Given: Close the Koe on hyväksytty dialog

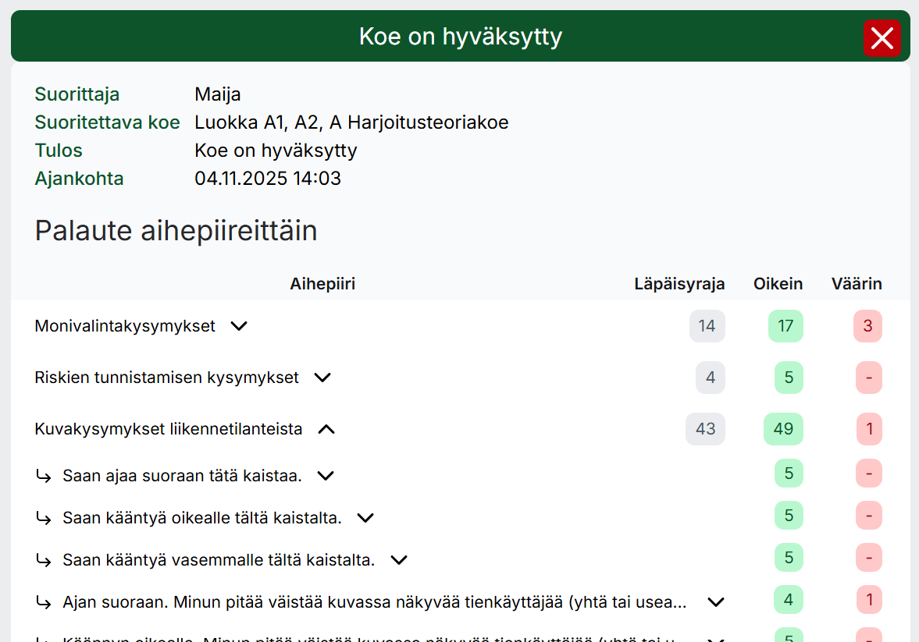Looking at the screenshot, I should (882, 38).
